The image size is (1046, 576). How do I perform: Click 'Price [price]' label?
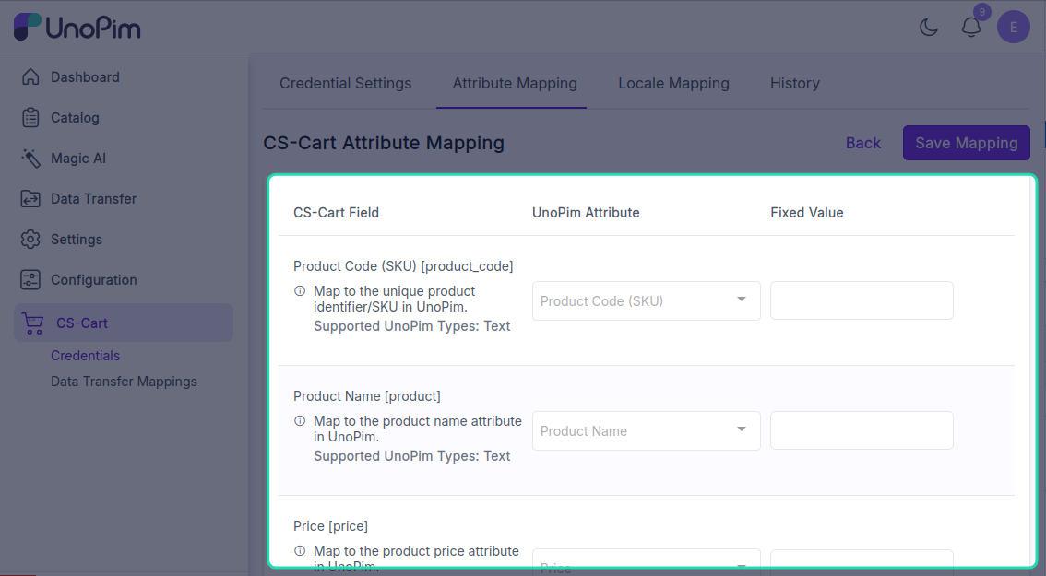pyautogui.click(x=331, y=526)
